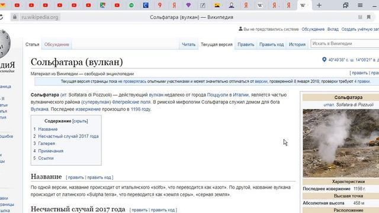This screenshot has height=213, width=379.
Task: Follow the извержение link
Action: (88, 109)
